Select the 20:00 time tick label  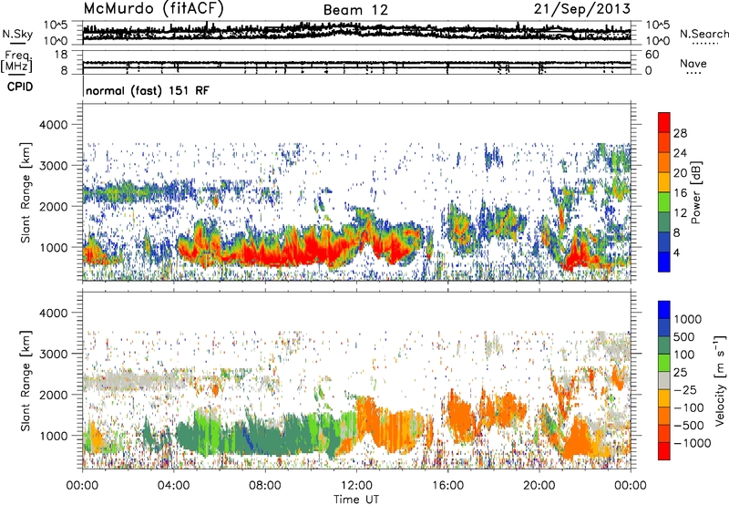pyautogui.click(x=539, y=486)
